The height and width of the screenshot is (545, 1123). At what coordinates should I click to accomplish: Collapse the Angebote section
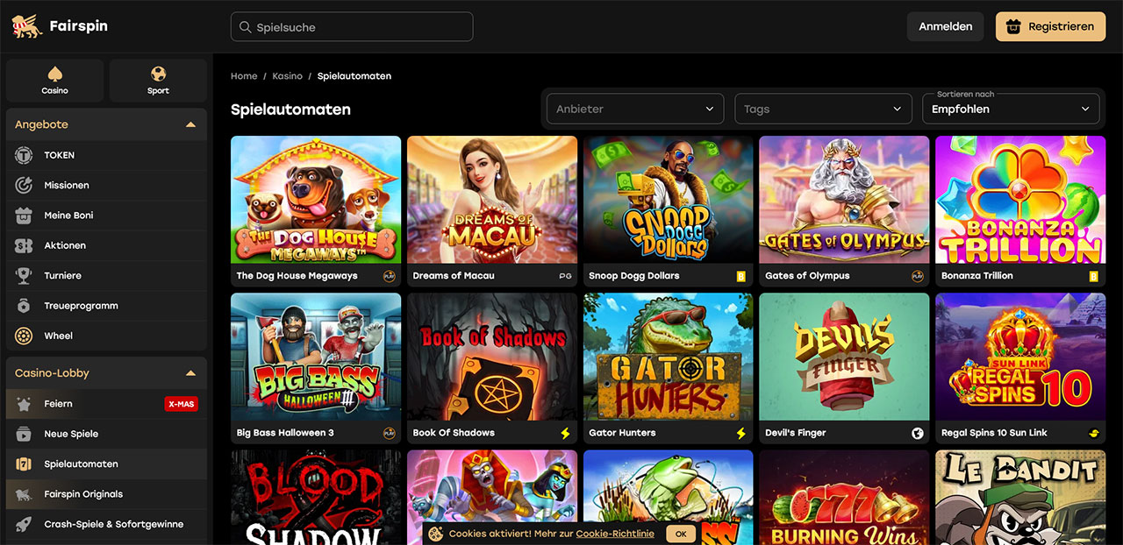tap(190, 124)
